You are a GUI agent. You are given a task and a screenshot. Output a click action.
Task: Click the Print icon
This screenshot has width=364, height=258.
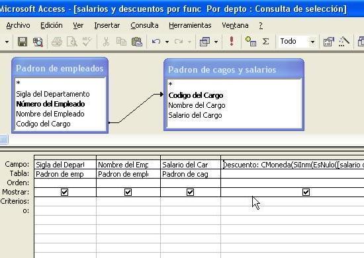(x=57, y=42)
